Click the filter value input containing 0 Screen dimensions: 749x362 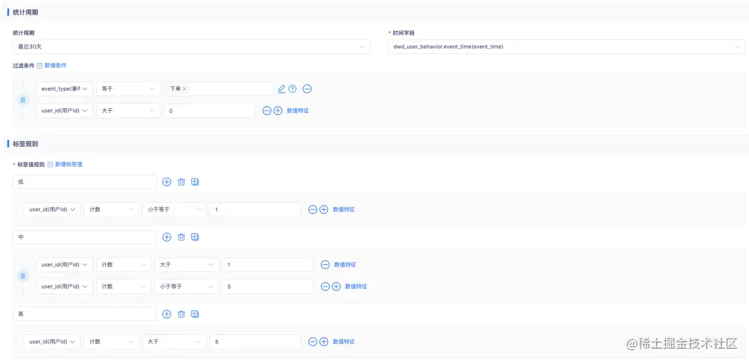point(209,111)
